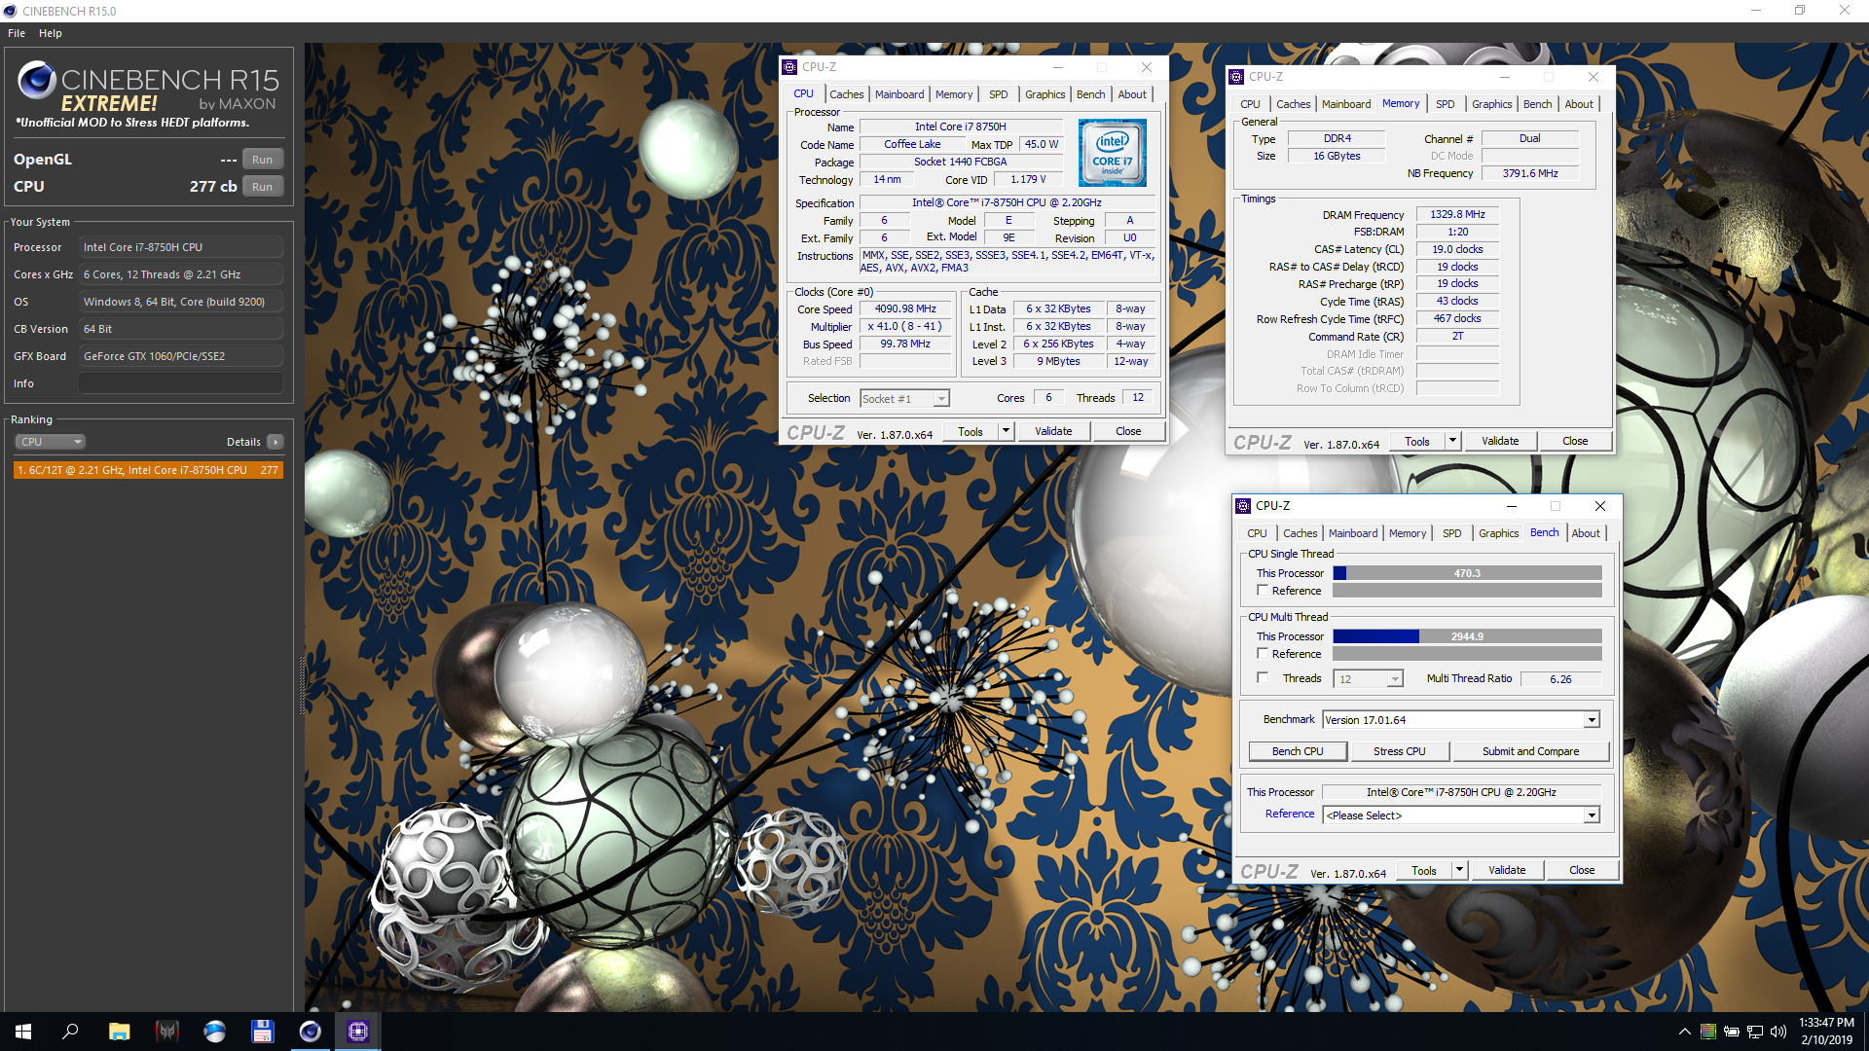The height and width of the screenshot is (1051, 1869).
Task: Open the blue globe browser icon in the taskbar
Action: coord(215,1032)
